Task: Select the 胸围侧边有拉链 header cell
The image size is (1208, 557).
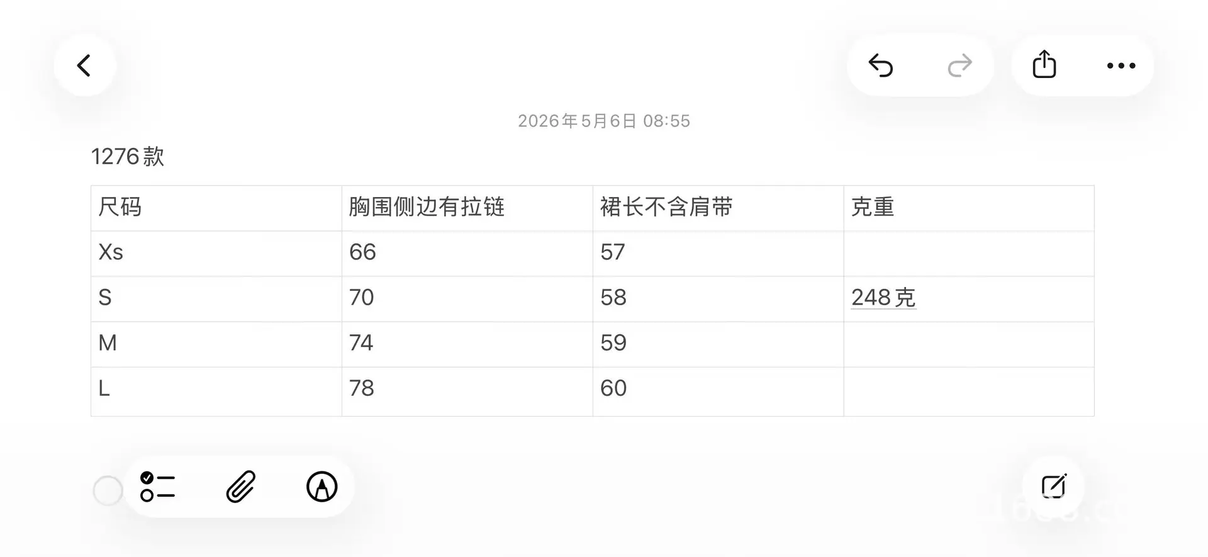Action: [x=467, y=208]
